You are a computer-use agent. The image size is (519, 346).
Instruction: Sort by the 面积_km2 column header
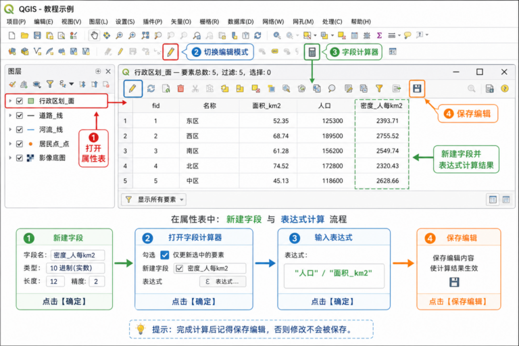(x=267, y=106)
